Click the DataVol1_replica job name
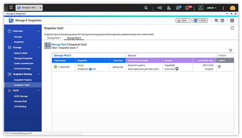 [136, 65]
